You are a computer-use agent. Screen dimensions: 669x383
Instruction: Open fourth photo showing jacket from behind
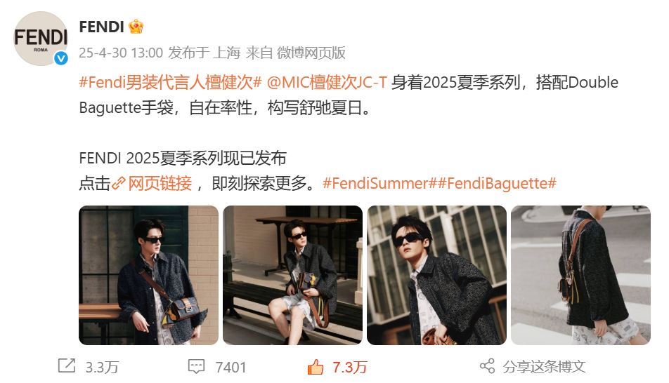580,275
